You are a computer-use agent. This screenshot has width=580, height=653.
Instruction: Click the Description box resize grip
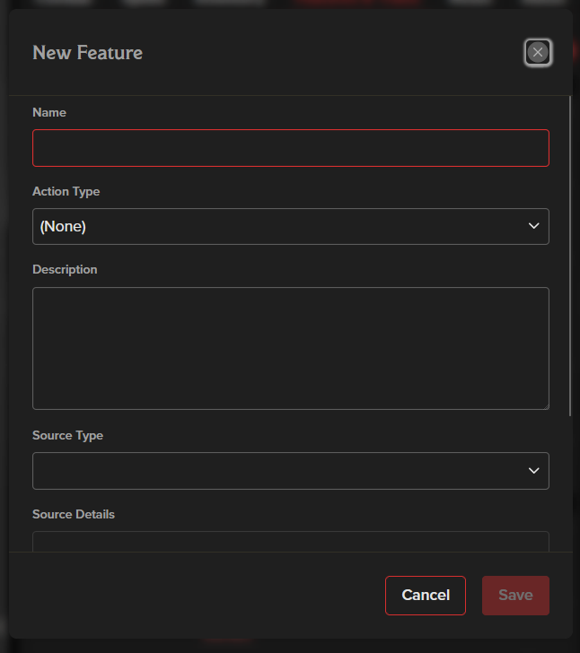click(x=546, y=406)
